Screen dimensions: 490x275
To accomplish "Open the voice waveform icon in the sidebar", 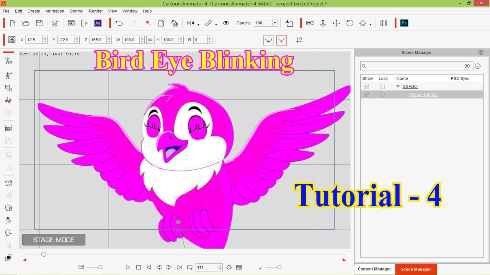I will 8,100.
